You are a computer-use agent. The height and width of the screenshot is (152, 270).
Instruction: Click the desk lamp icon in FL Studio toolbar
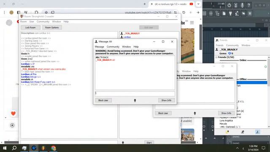coord(237,14)
